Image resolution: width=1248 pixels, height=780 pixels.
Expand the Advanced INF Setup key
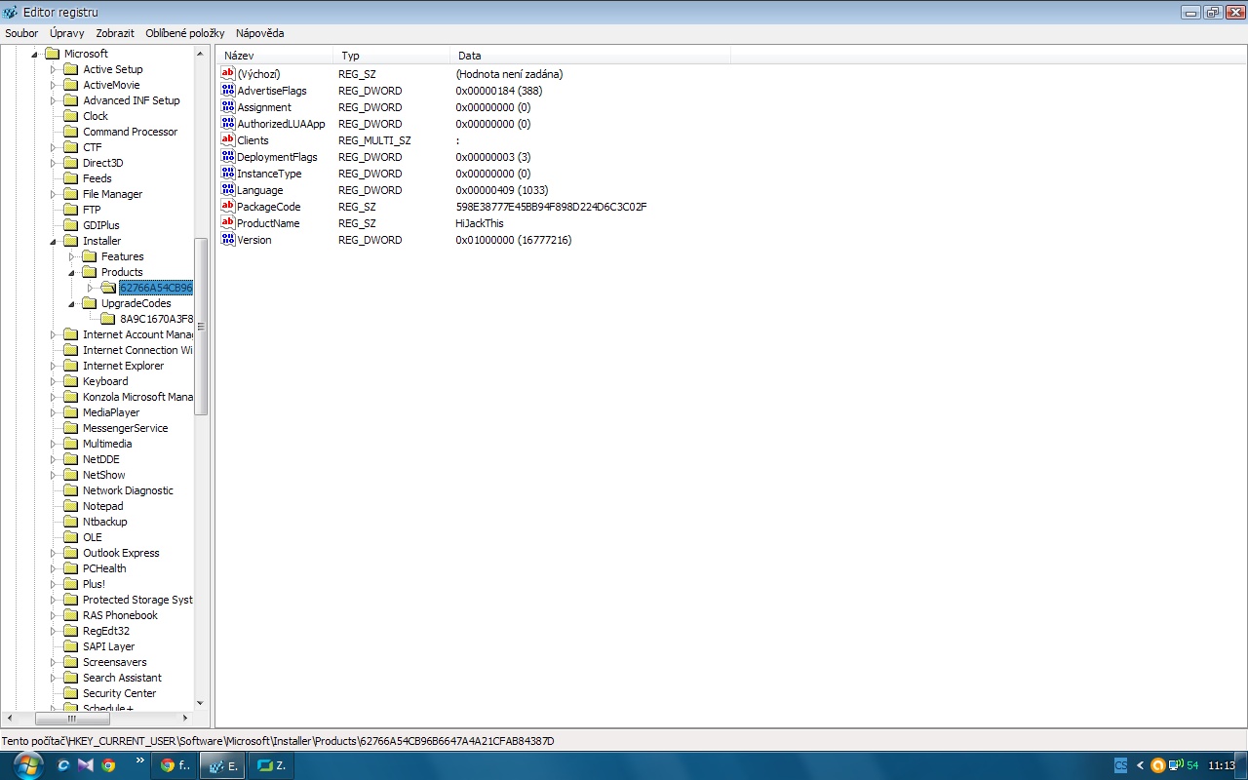pos(55,101)
